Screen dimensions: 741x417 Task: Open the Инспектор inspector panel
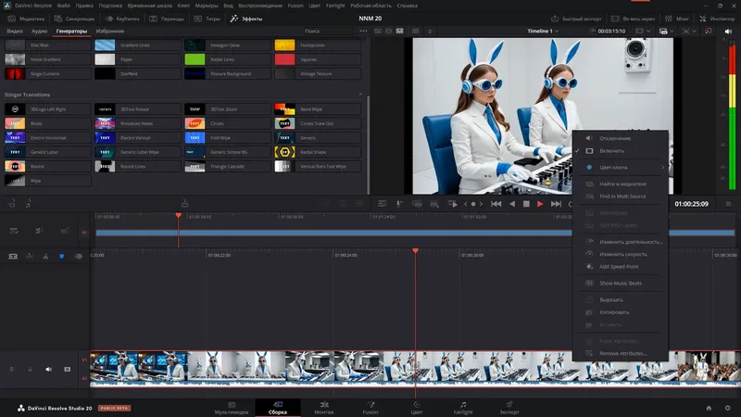(x=717, y=19)
